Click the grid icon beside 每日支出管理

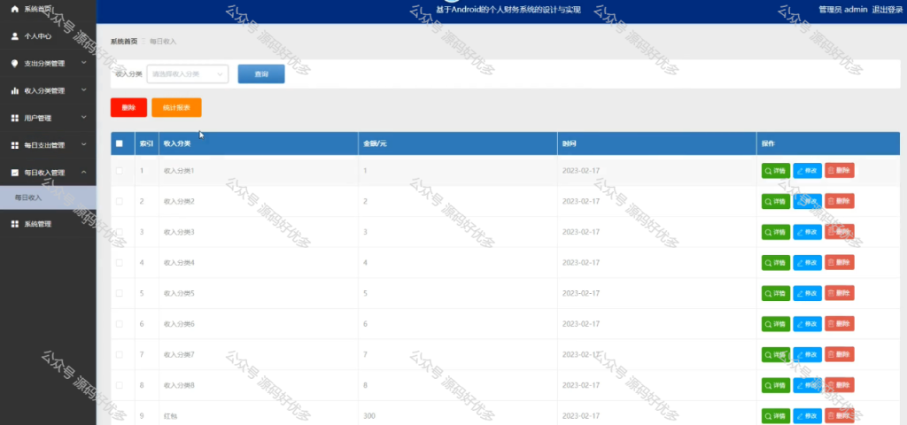pos(15,145)
